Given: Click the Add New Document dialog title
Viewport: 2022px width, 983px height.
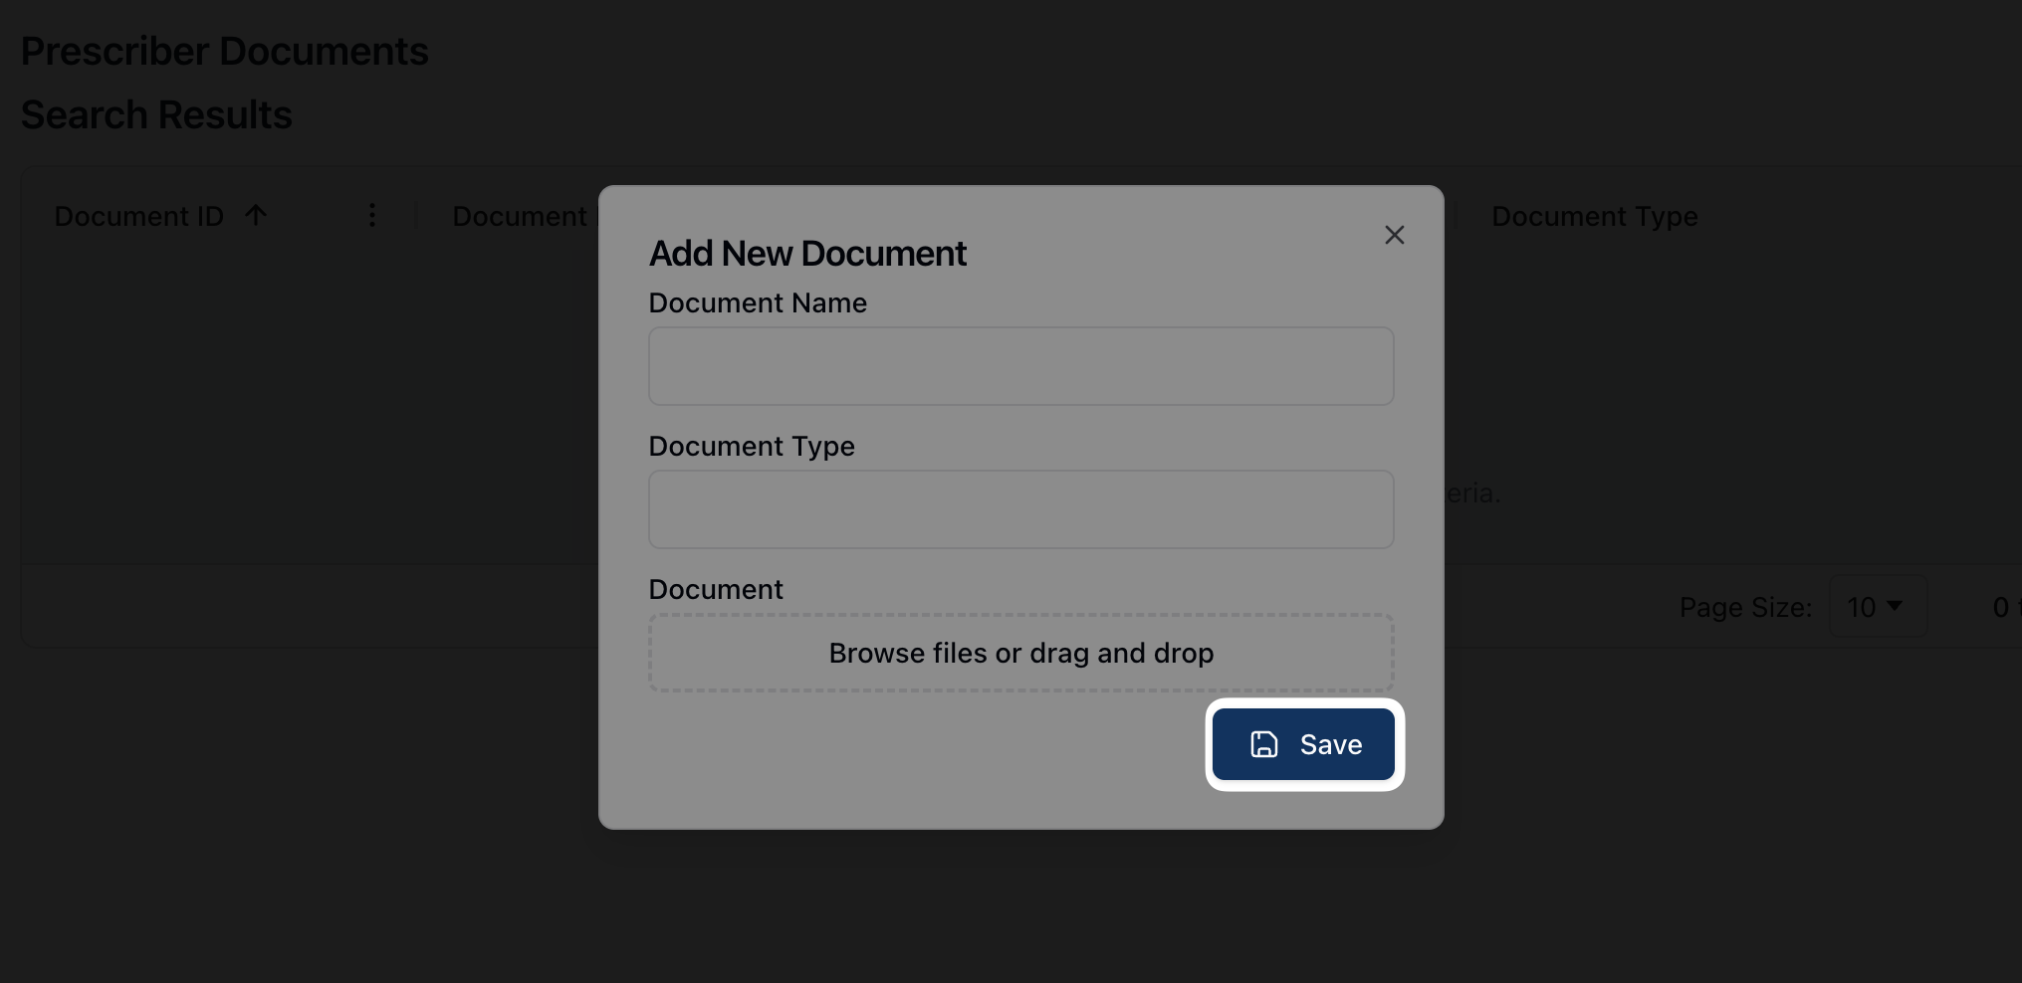Looking at the screenshot, I should [x=807, y=254].
